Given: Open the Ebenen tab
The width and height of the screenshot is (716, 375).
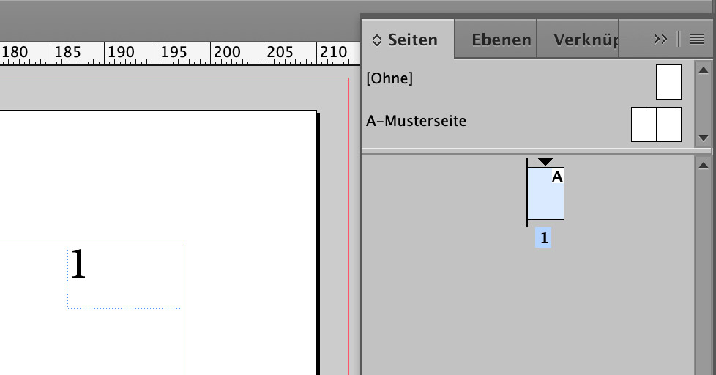Looking at the screenshot, I should 501,40.
